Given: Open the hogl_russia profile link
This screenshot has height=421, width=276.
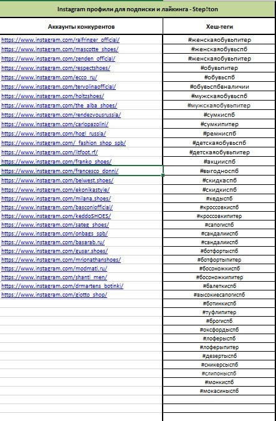Looking at the screenshot, I should pyautogui.click(x=54, y=134).
